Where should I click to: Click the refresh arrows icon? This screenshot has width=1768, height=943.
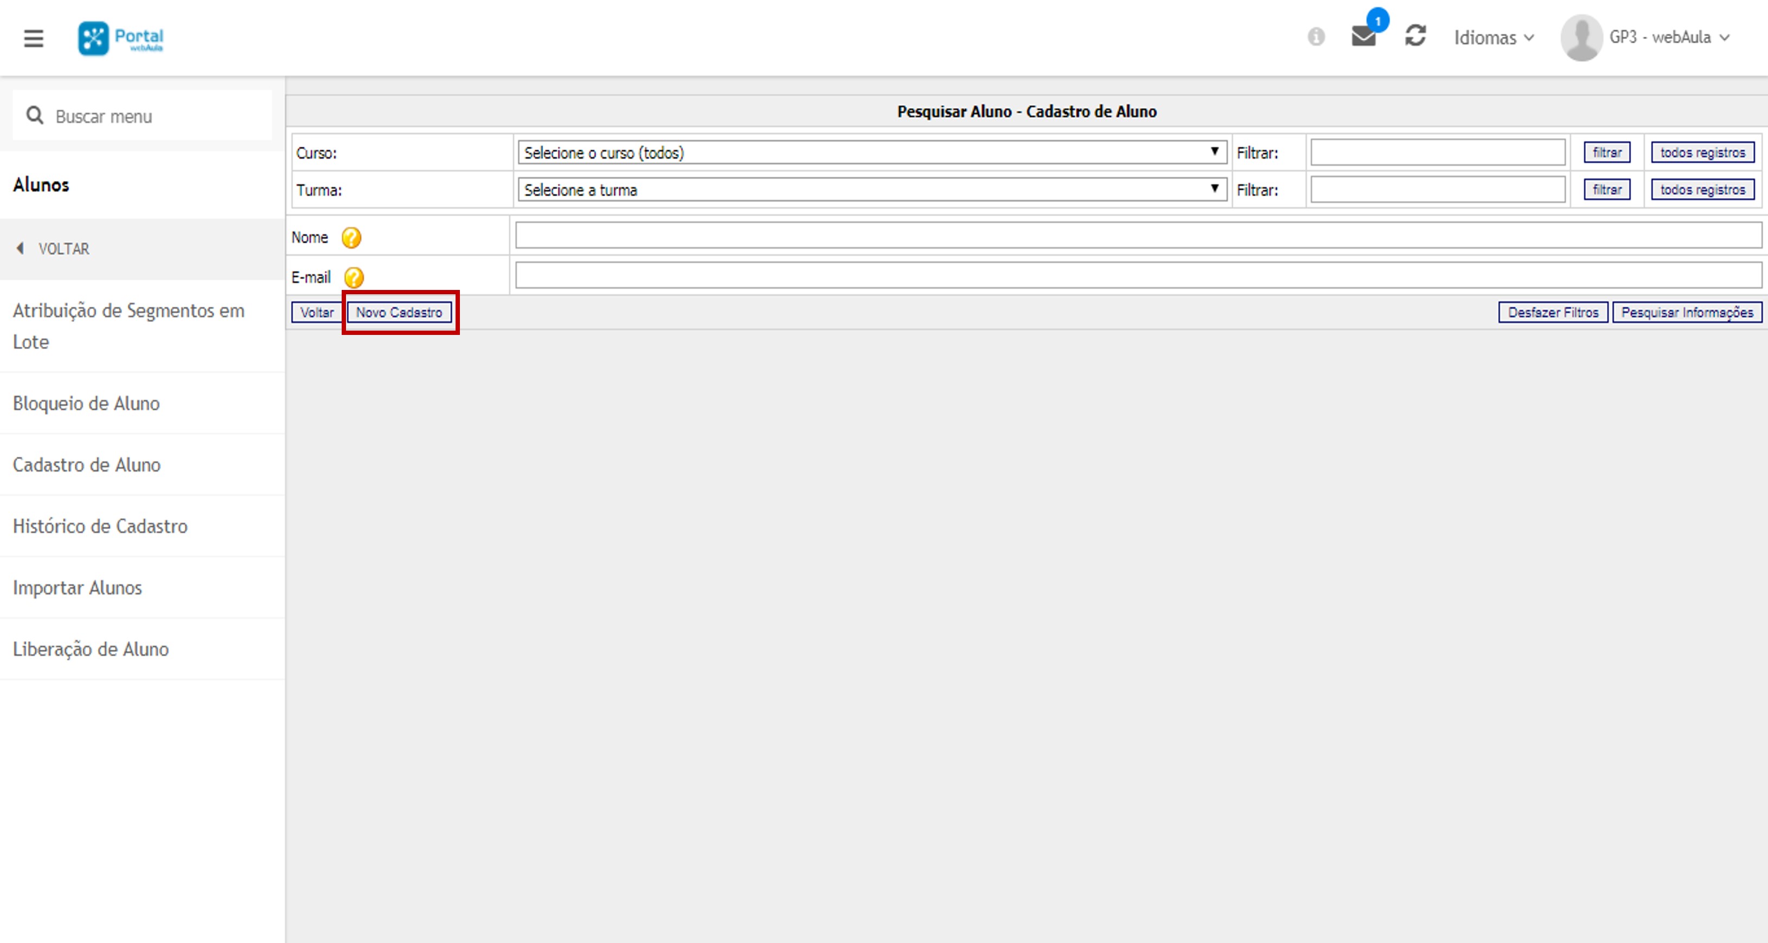click(x=1415, y=36)
